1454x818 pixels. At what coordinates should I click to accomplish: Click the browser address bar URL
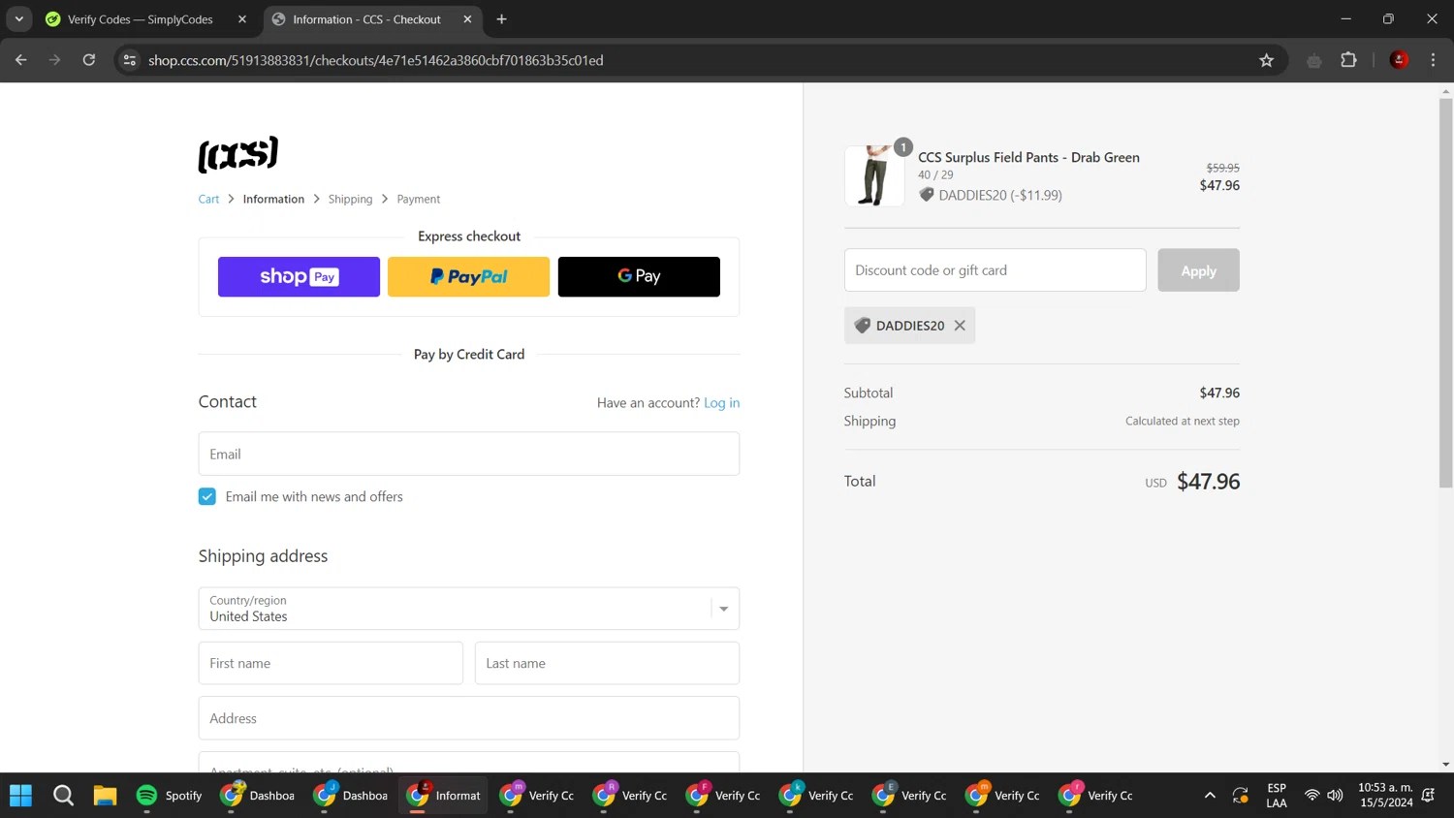click(x=376, y=60)
